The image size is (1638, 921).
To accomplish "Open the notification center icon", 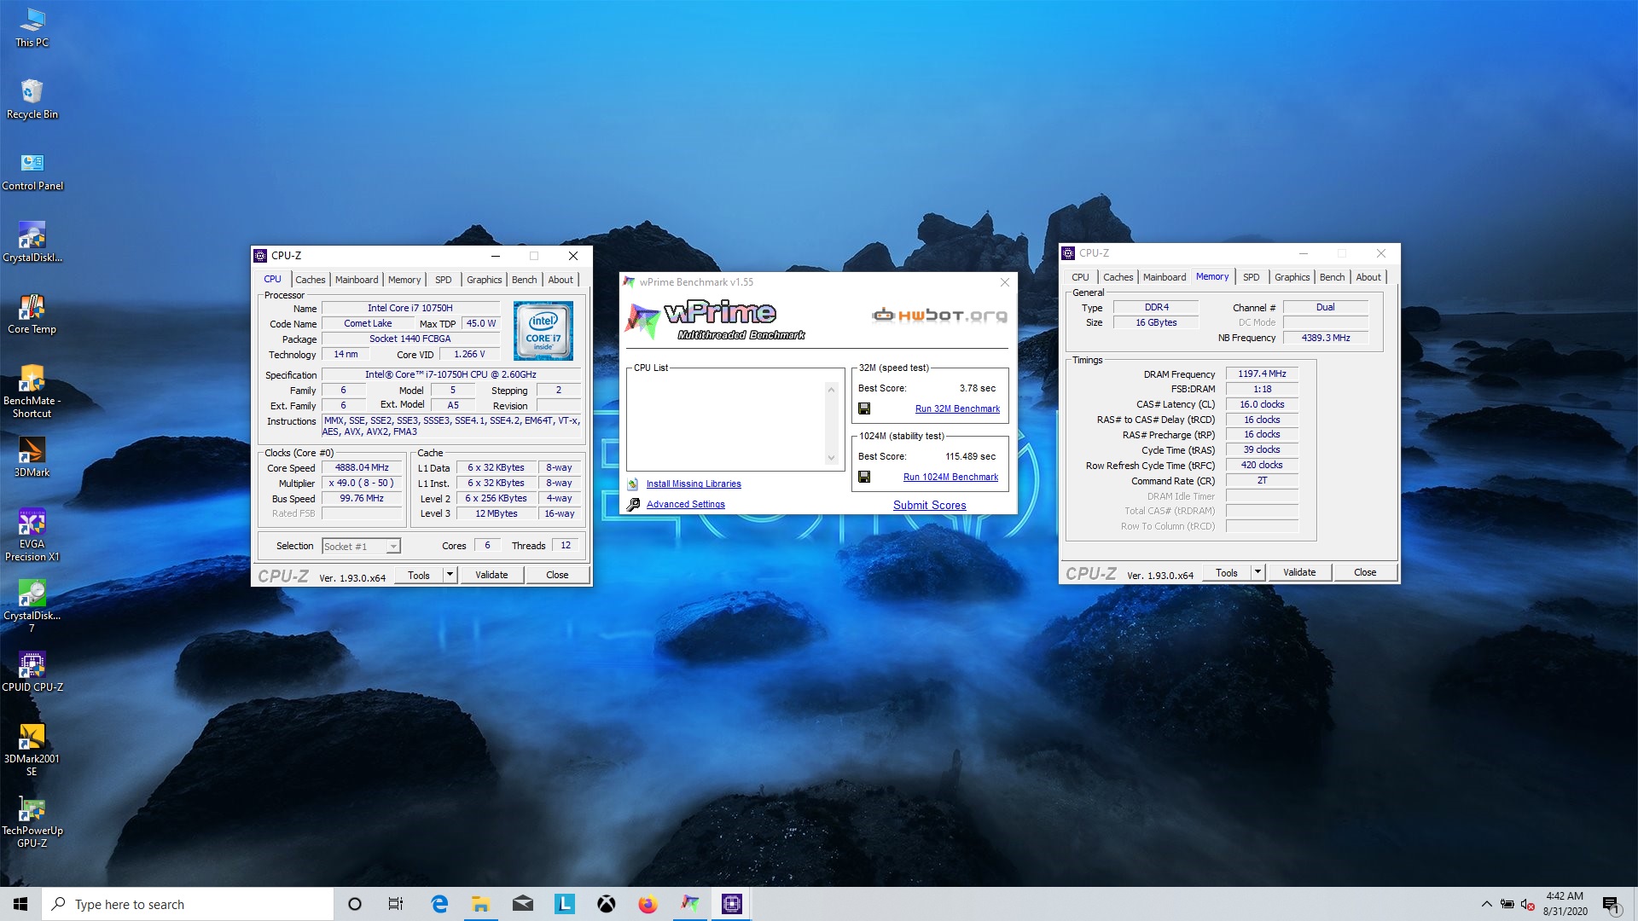I will click(x=1612, y=904).
